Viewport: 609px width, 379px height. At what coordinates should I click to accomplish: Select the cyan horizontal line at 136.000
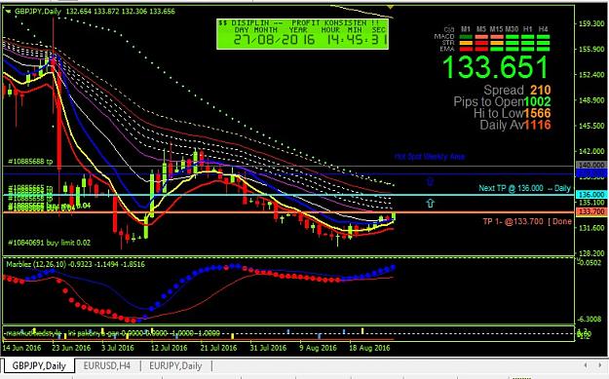click(289, 195)
